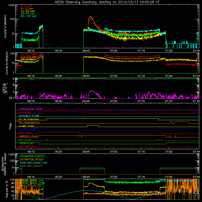Click the AAZ_FLAG label
The width and height of the screenshot is (202, 202).
[x=25, y=140]
